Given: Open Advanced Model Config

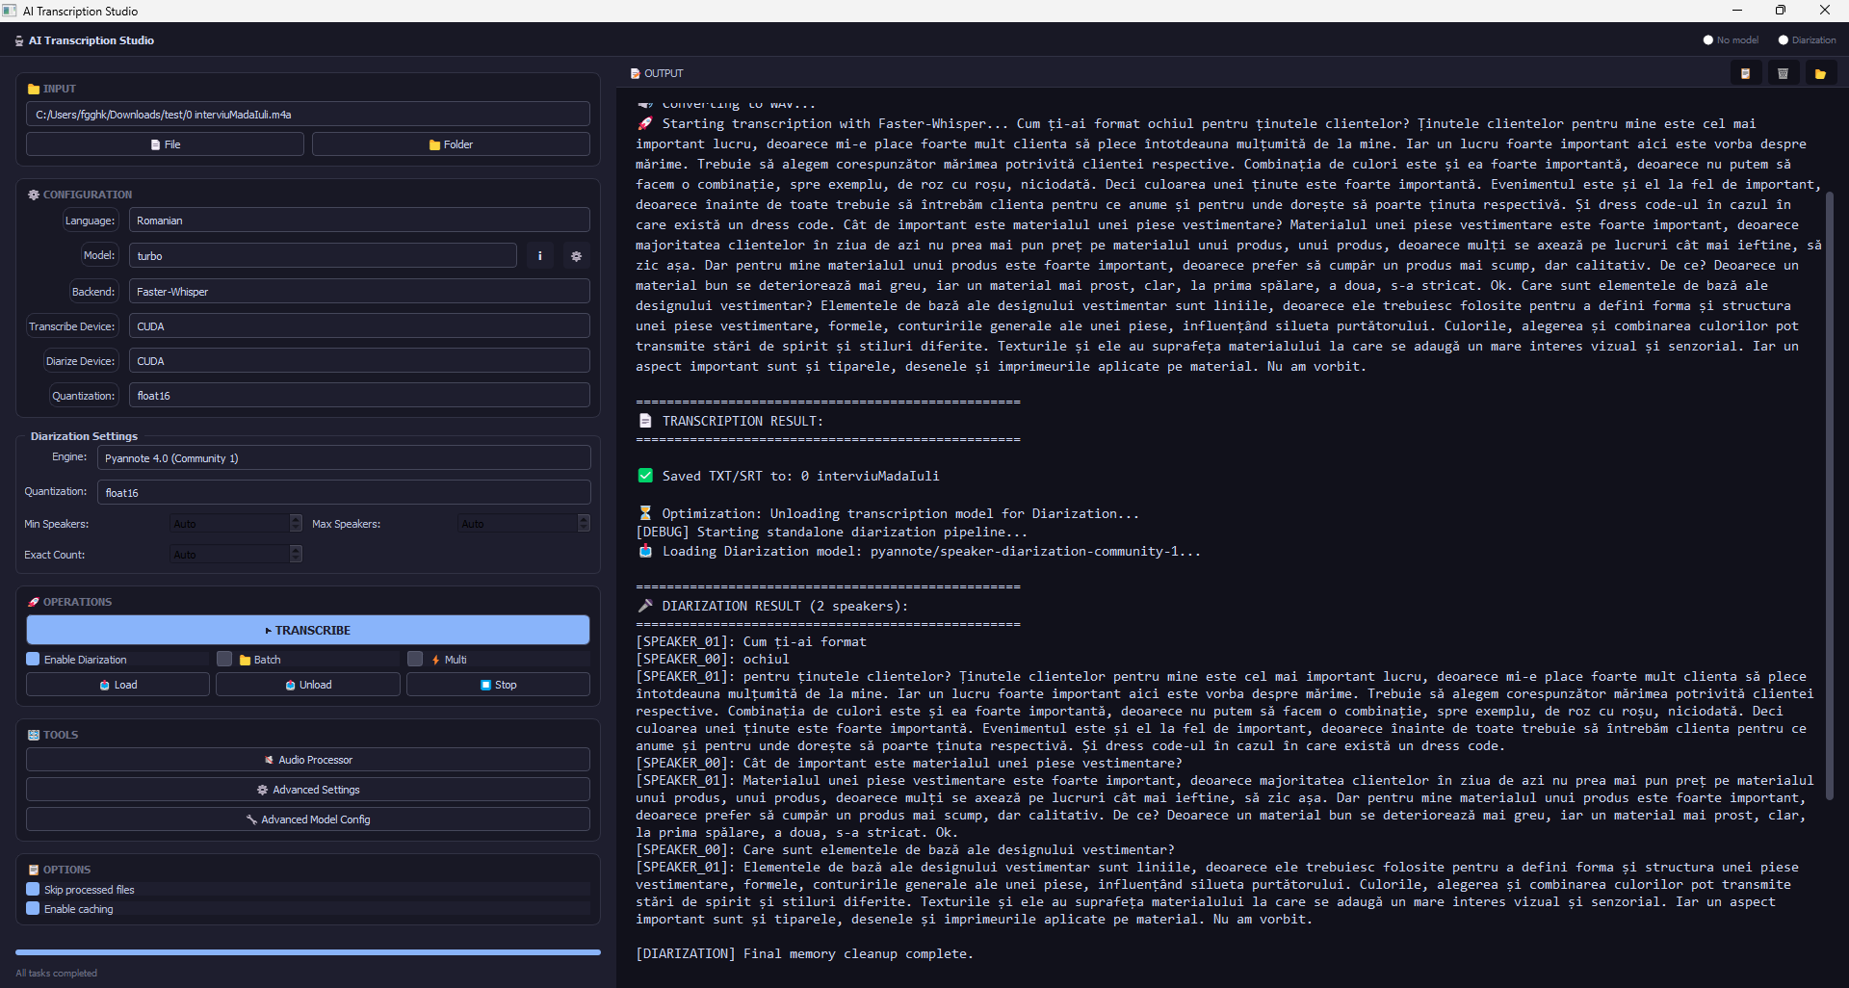Looking at the screenshot, I should pyautogui.click(x=308, y=819).
